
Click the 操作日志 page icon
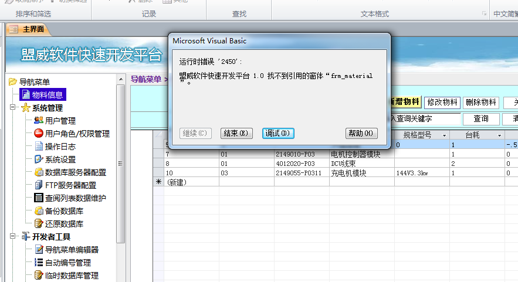pyautogui.click(x=39, y=146)
